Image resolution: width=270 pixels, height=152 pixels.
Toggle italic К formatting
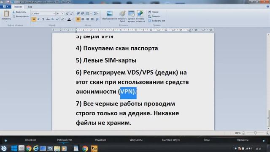38,19
